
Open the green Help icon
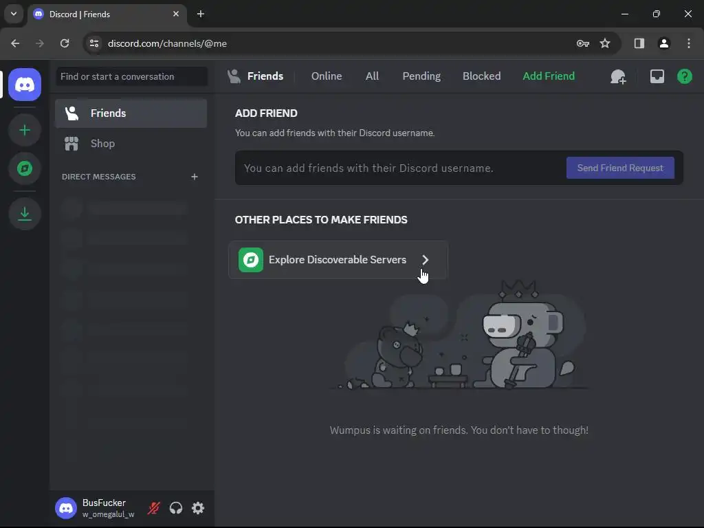tap(684, 76)
